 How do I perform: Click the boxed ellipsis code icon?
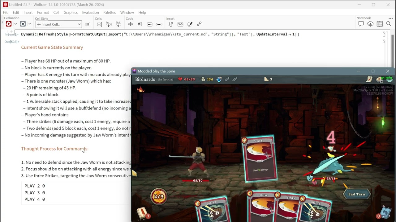tap(149, 24)
